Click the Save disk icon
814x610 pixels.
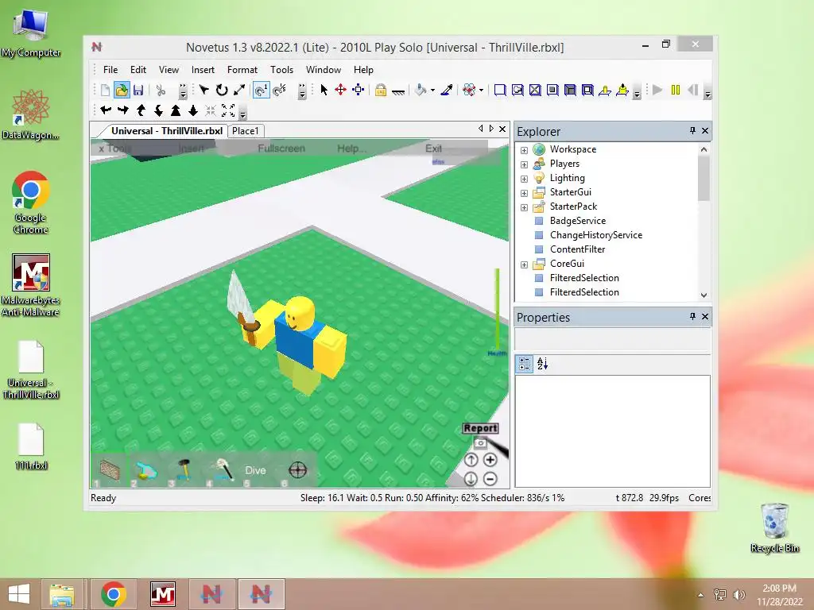pyautogui.click(x=138, y=91)
